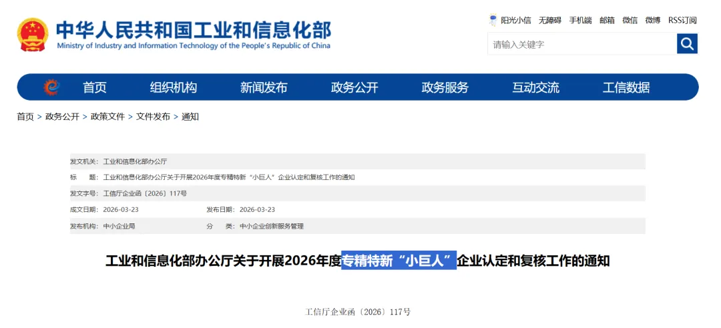721x328 pixels.
Task: Click the 首页 breadcrumb link
Action: coord(25,117)
